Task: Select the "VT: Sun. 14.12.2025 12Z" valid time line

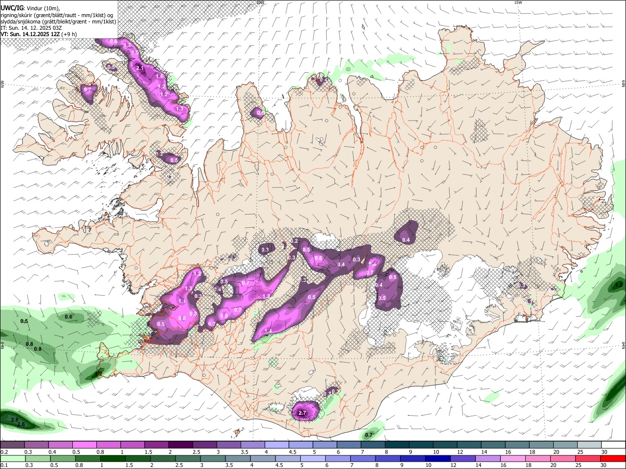Action: tap(39, 34)
